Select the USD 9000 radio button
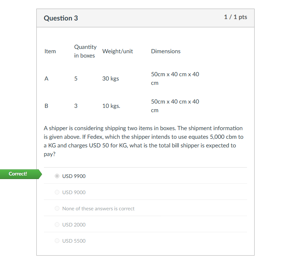The height and width of the screenshot is (261, 305). [x=57, y=192]
